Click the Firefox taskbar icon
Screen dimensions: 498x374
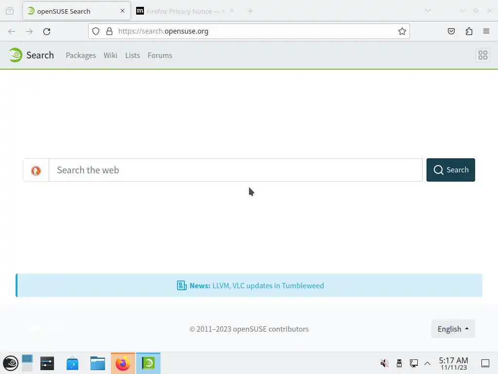pos(123,363)
